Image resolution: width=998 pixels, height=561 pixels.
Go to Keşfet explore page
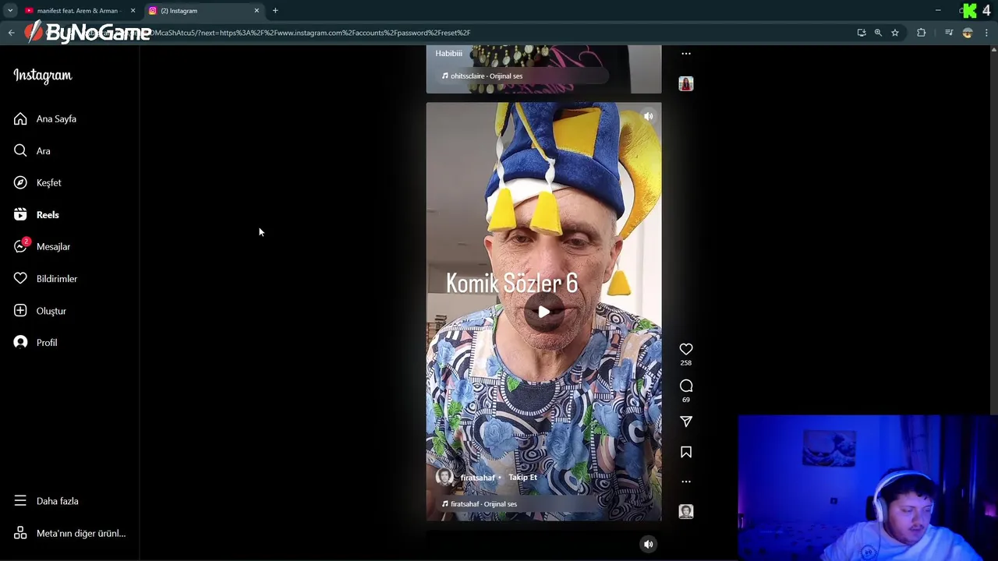point(37,182)
